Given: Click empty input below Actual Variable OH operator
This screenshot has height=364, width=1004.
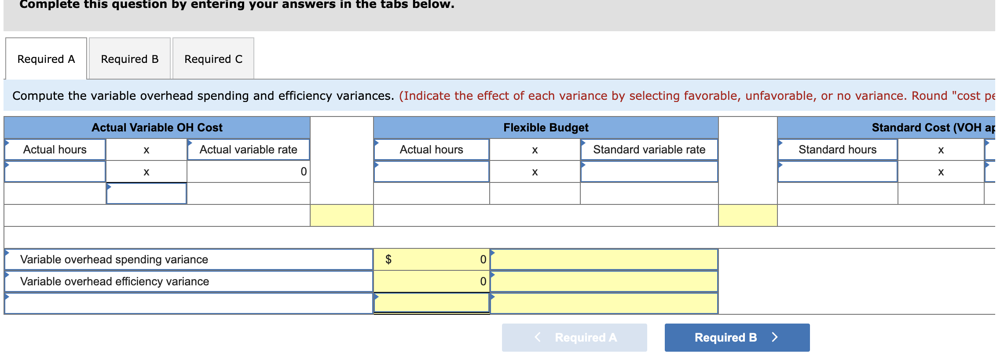Looking at the screenshot, I should tap(147, 194).
